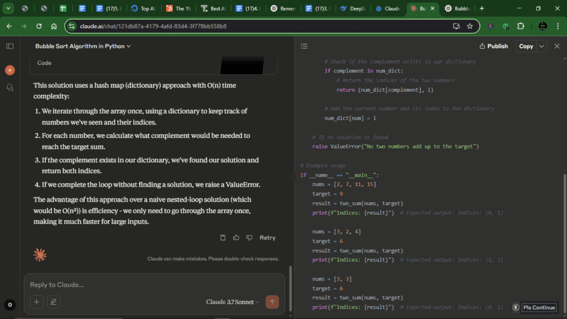Toggle the sidebar panel open

click(x=9, y=46)
